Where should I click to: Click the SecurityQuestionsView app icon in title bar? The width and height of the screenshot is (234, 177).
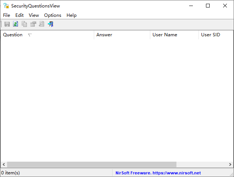click(6, 6)
